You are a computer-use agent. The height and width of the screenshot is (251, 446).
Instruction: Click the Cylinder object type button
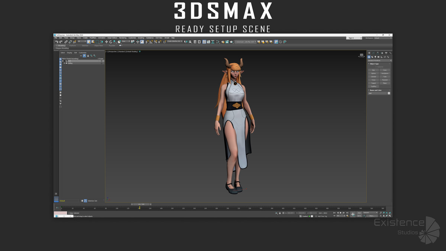[x=374, y=77]
